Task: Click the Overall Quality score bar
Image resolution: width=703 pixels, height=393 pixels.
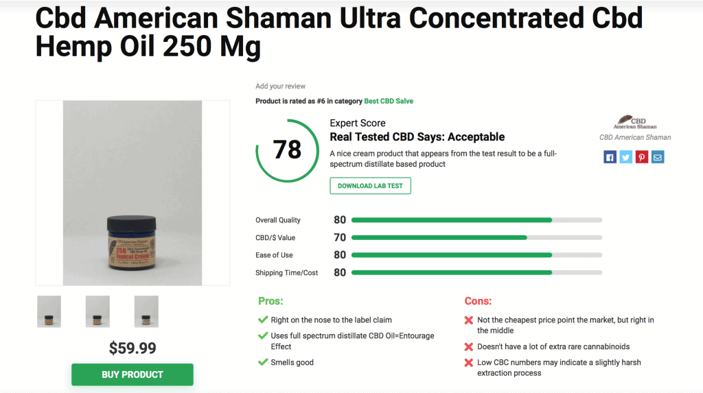Action: [x=476, y=220]
